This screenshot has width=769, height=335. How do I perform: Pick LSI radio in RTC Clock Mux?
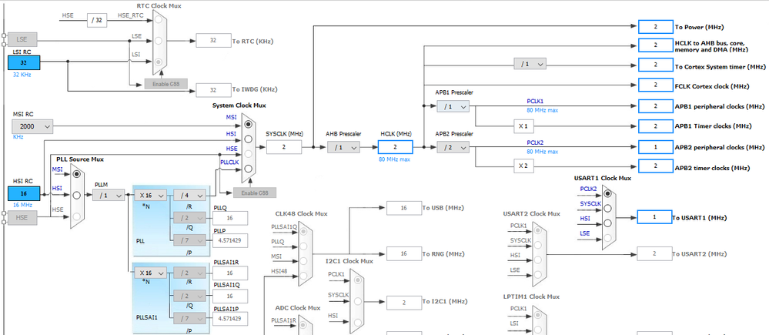[x=159, y=62]
